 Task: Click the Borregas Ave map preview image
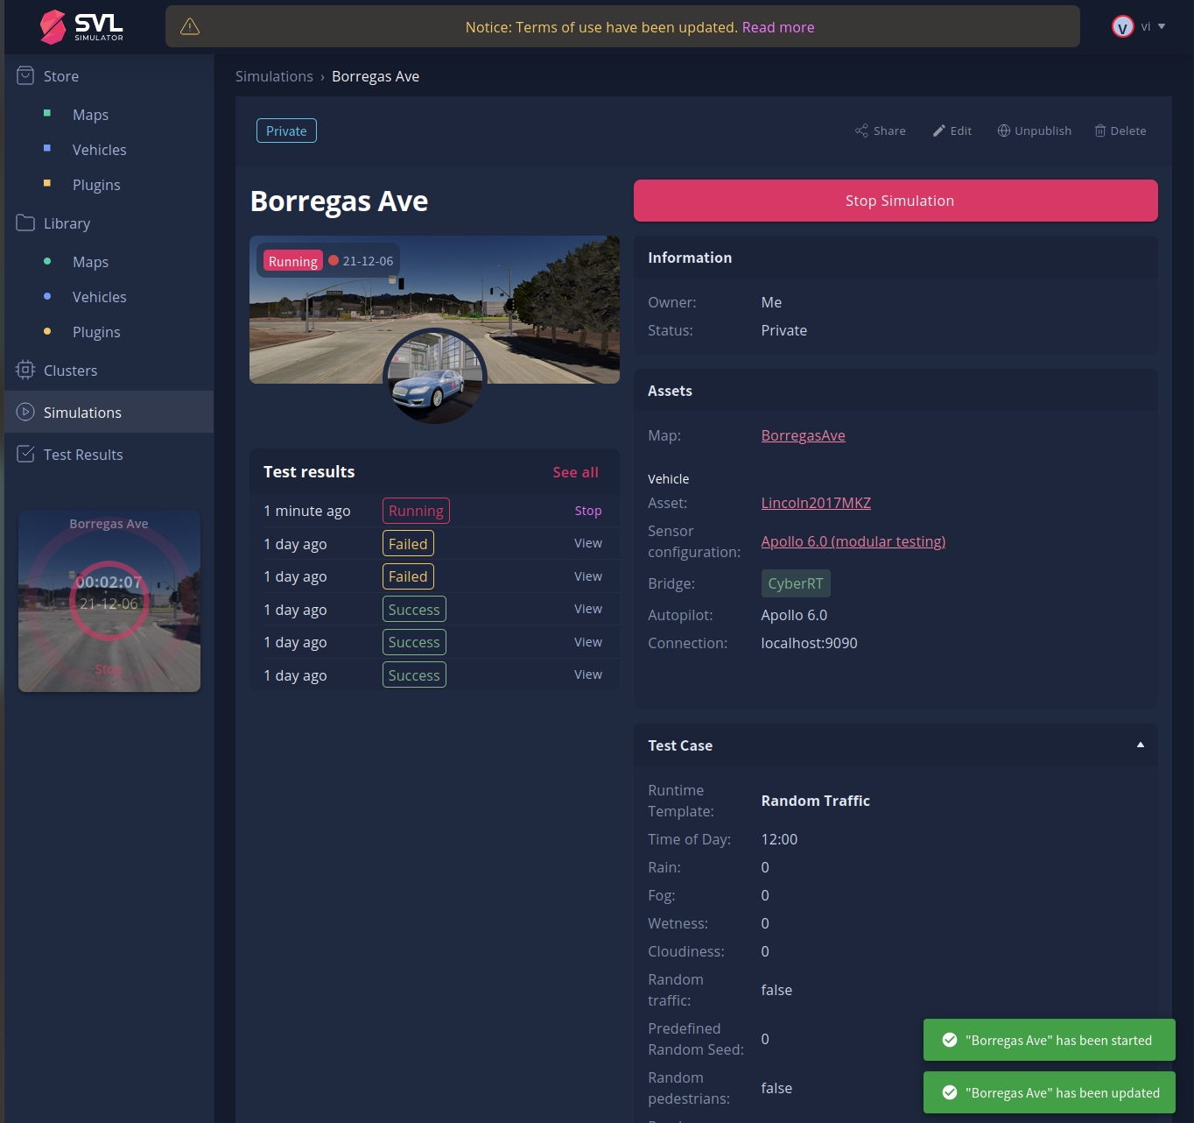(x=434, y=309)
